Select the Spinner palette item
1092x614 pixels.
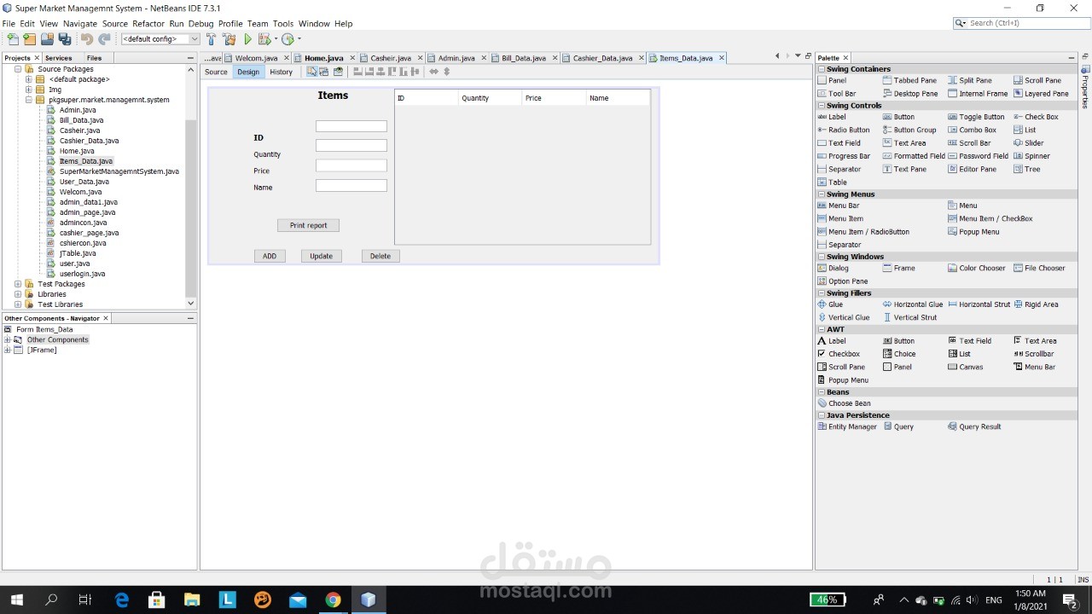coord(1032,156)
